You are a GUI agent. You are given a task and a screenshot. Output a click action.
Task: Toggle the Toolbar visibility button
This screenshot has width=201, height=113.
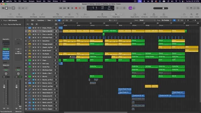(x=13, y=8)
